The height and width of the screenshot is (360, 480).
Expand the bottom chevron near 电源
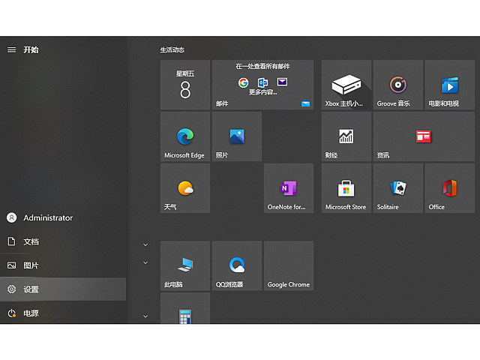[145, 316]
